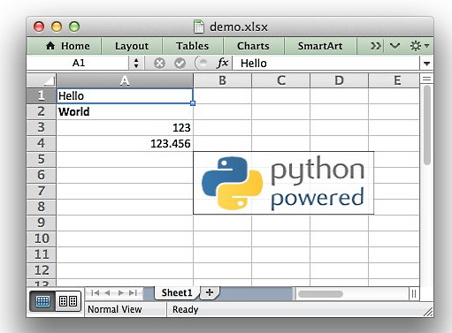
Task: Switch to the Layout tab
Action: click(x=132, y=46)
